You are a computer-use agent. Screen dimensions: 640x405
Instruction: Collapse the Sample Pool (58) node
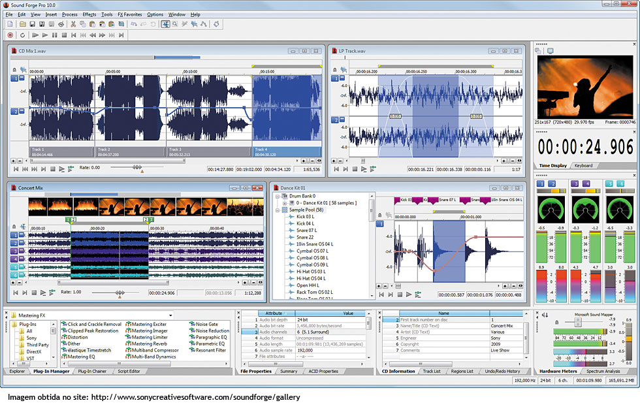click(x=278, y=210)
